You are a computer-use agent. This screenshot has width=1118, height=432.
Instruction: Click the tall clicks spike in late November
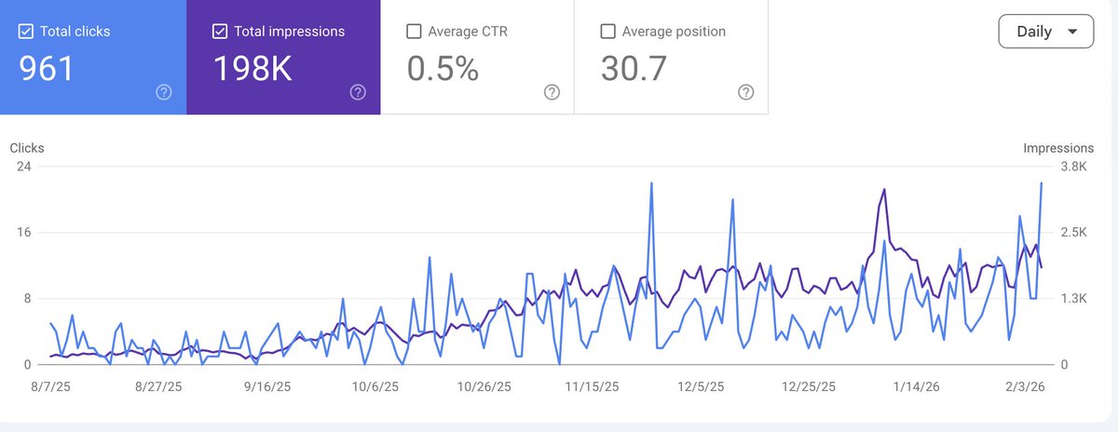(651, 184)
